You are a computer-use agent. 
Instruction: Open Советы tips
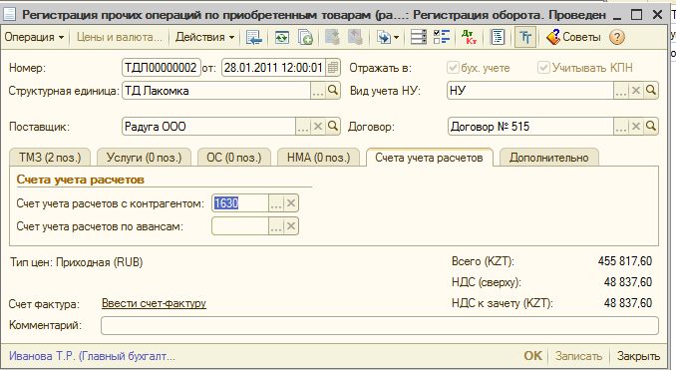click(x=573, y=37)
